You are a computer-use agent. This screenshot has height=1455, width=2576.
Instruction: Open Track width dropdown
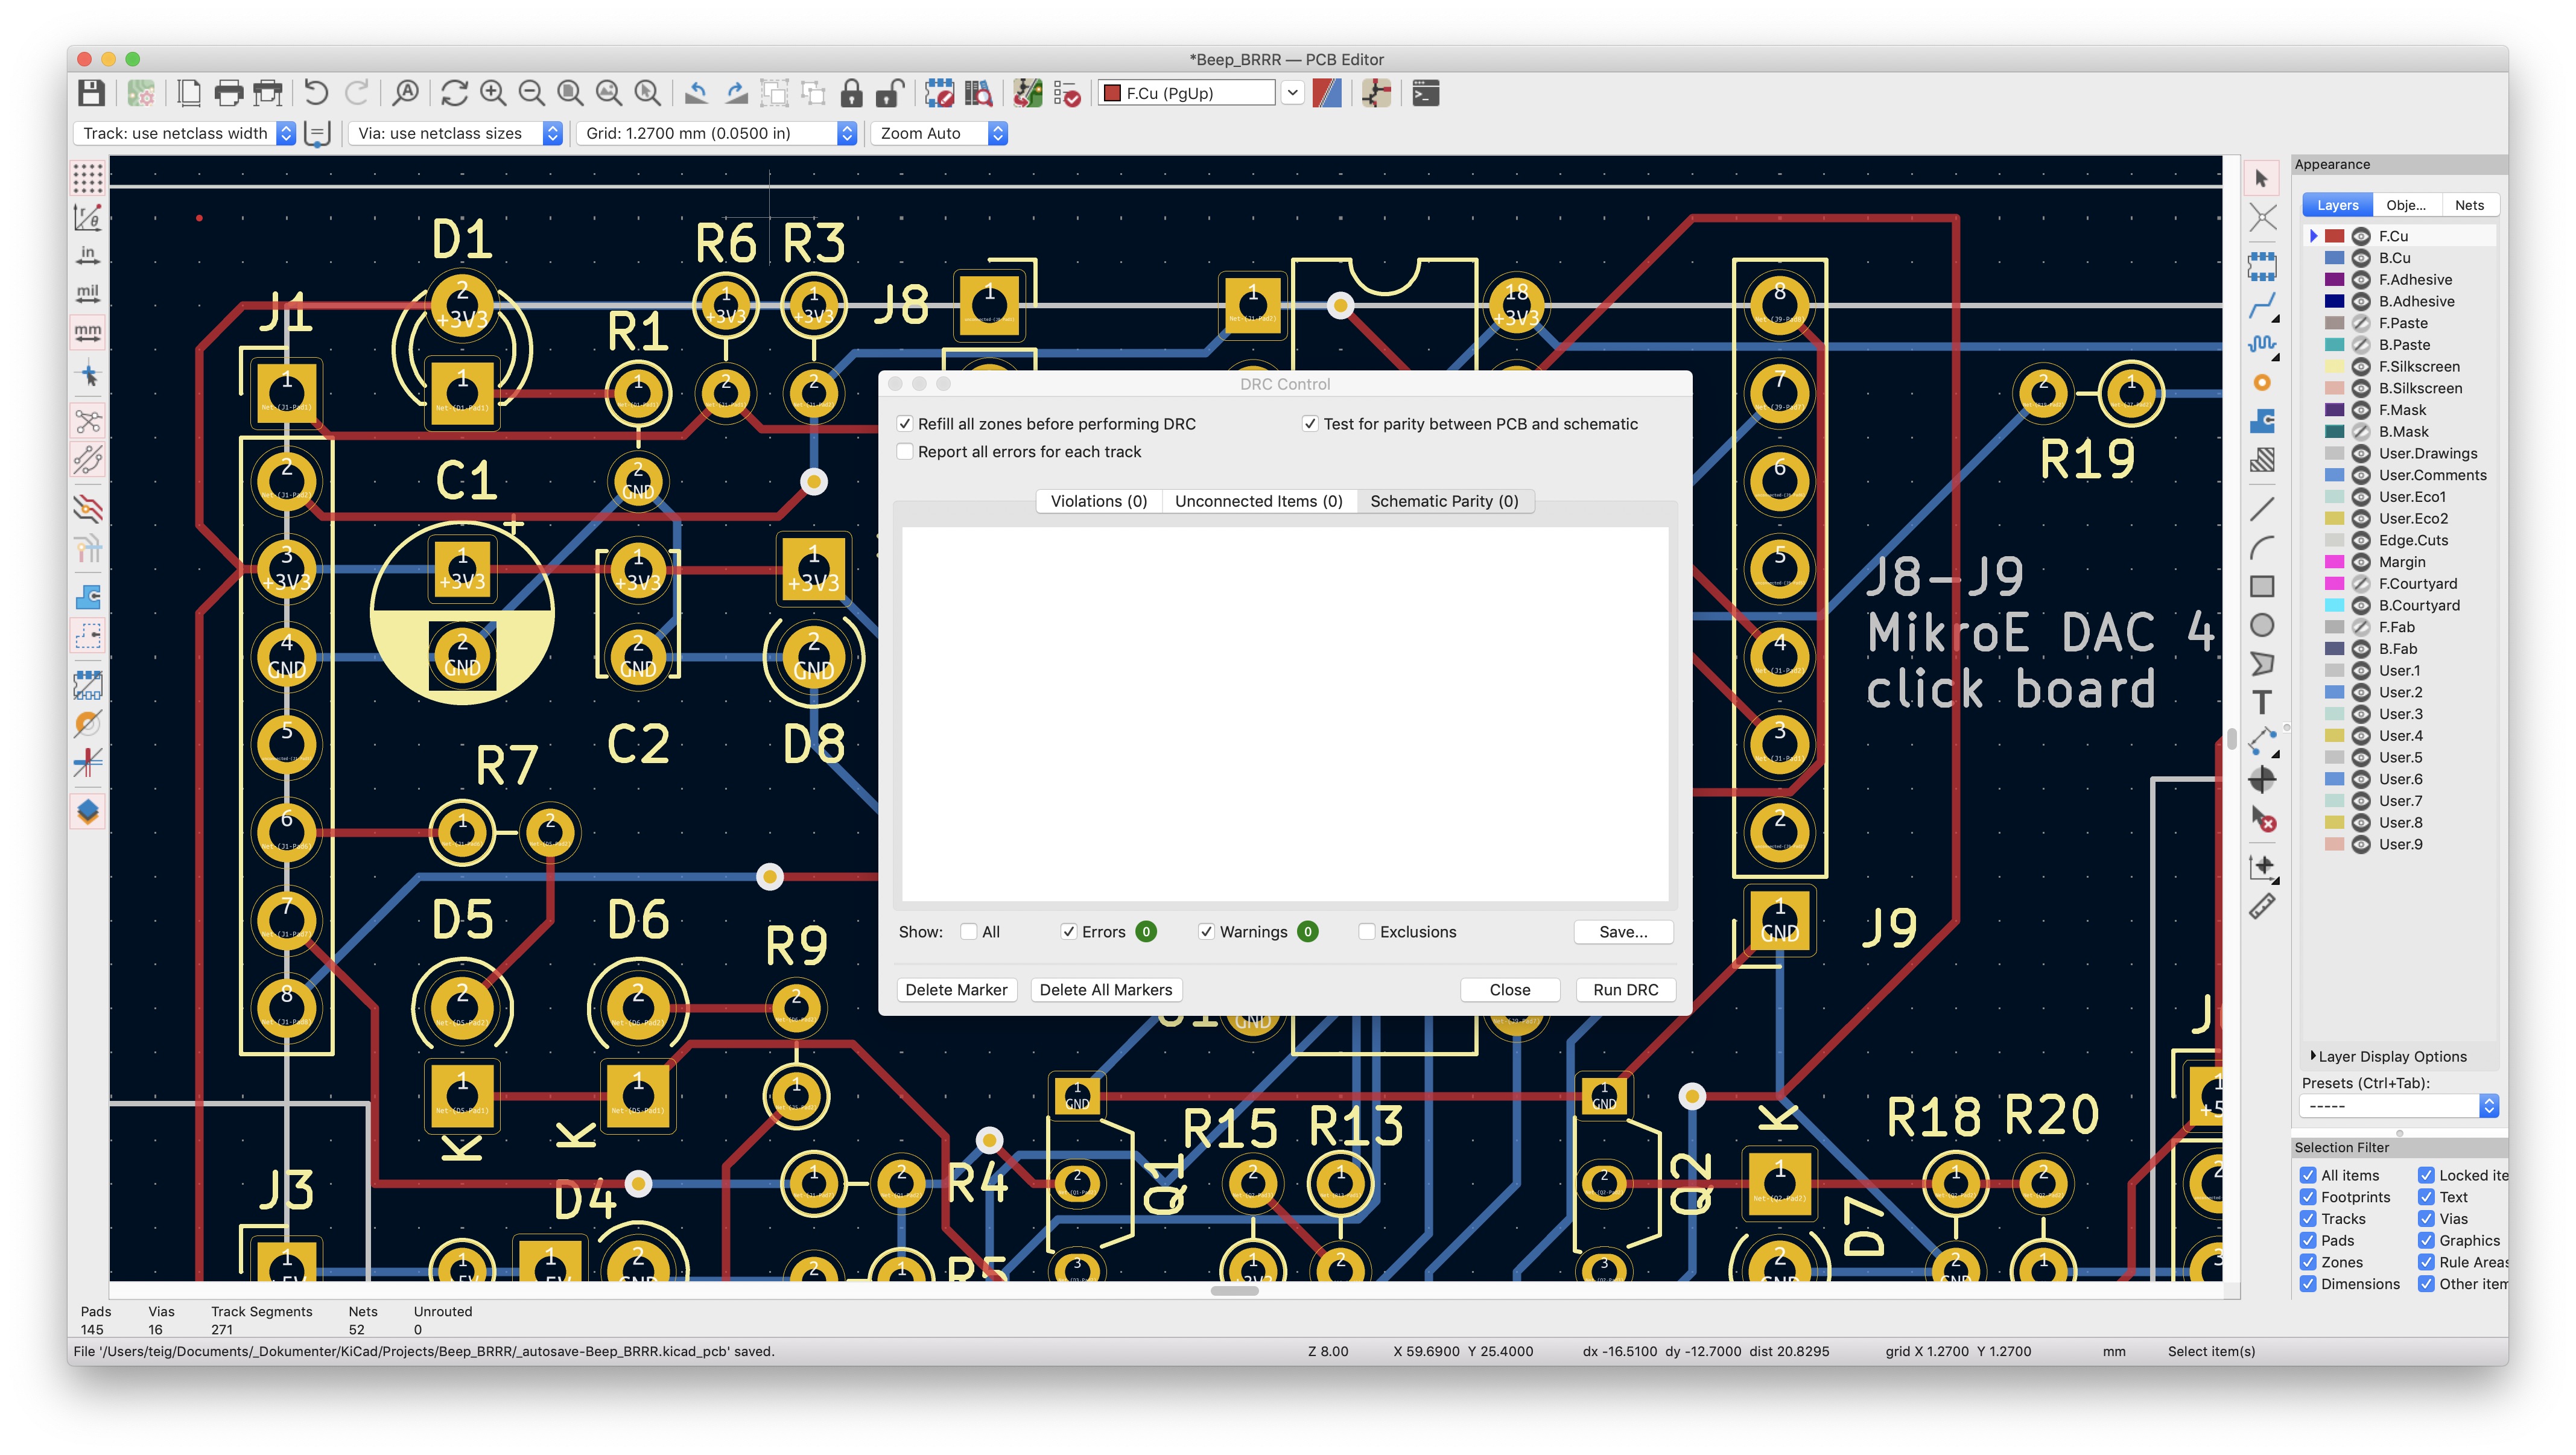tap(185, 133)
